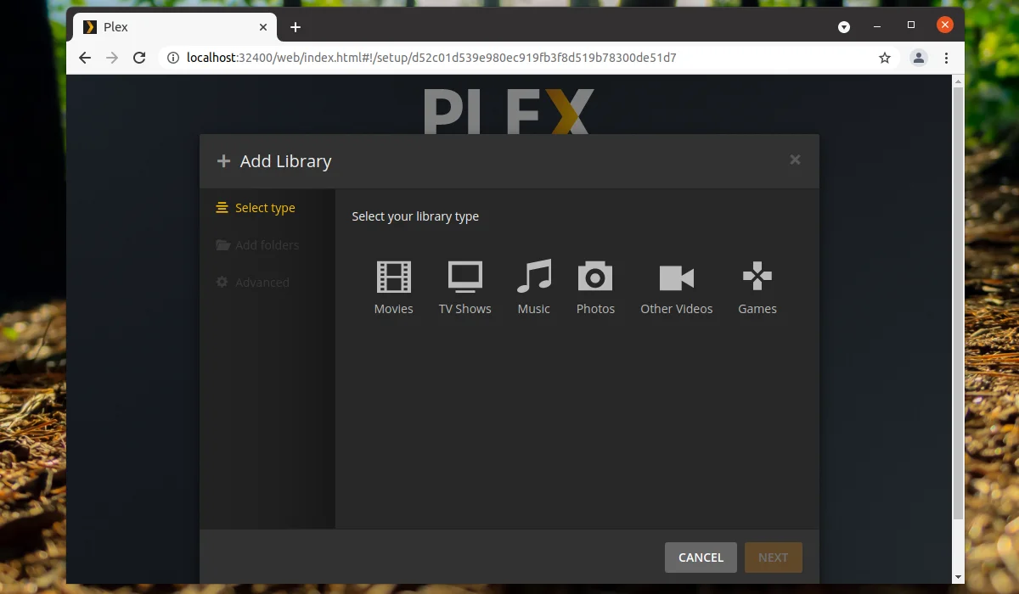Open the Chrome three-dot menu

click(x=947, y=58)
